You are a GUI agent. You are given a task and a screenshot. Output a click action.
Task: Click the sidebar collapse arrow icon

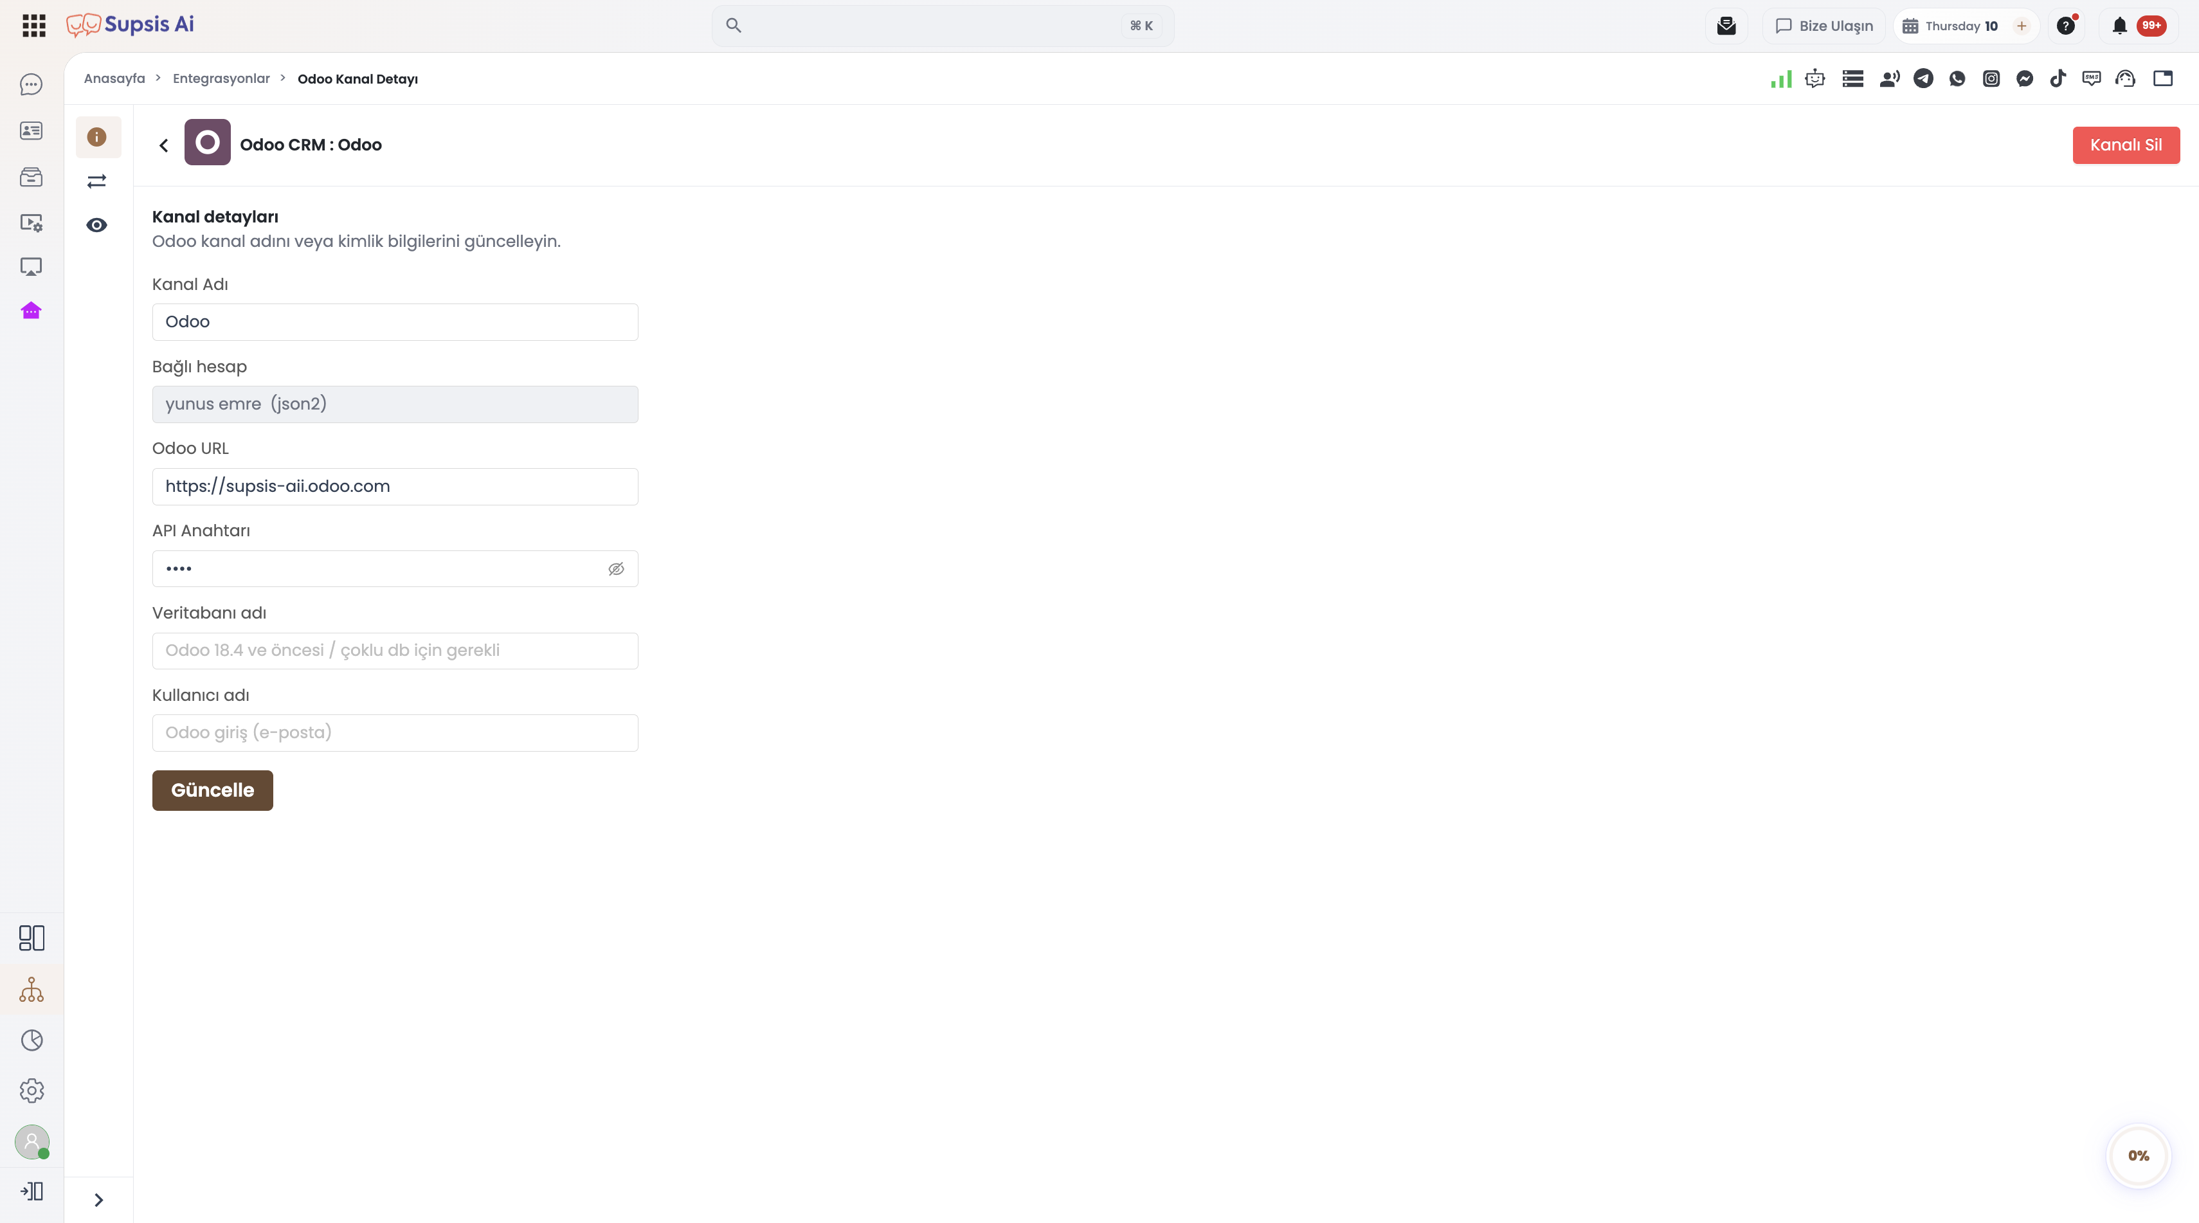[x=32, y=1191]
